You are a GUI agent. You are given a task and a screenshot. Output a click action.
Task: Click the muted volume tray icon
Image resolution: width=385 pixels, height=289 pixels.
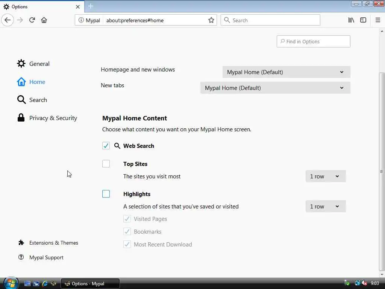364,283
